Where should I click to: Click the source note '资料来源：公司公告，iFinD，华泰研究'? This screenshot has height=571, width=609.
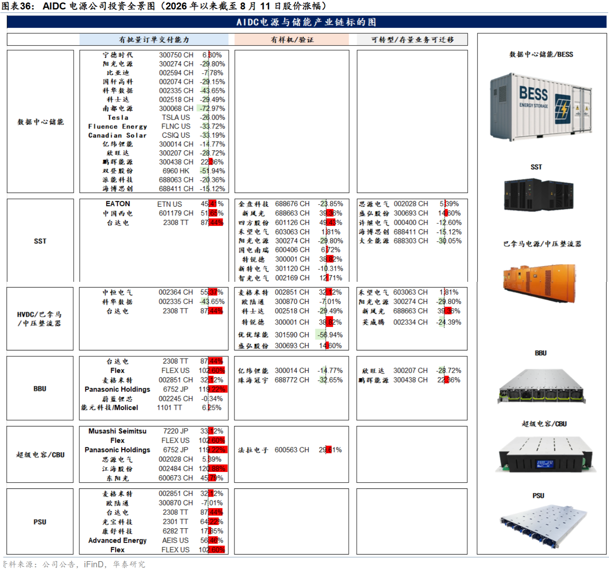pos(74,564)
